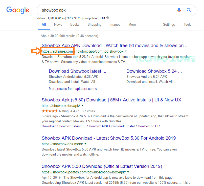204x186 pixels.
Task: Click the showboxupdates.com/download-showbox-apk URL text
Action: point(84,172)
